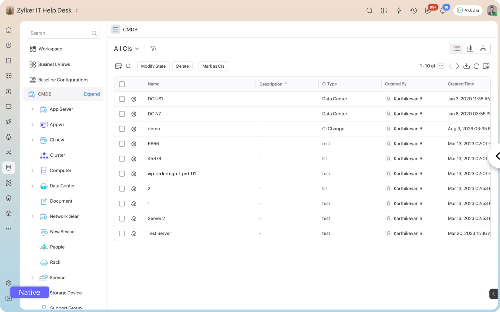
Task: Click the Expand link next to CMDB
Action: tap(92, 94)
